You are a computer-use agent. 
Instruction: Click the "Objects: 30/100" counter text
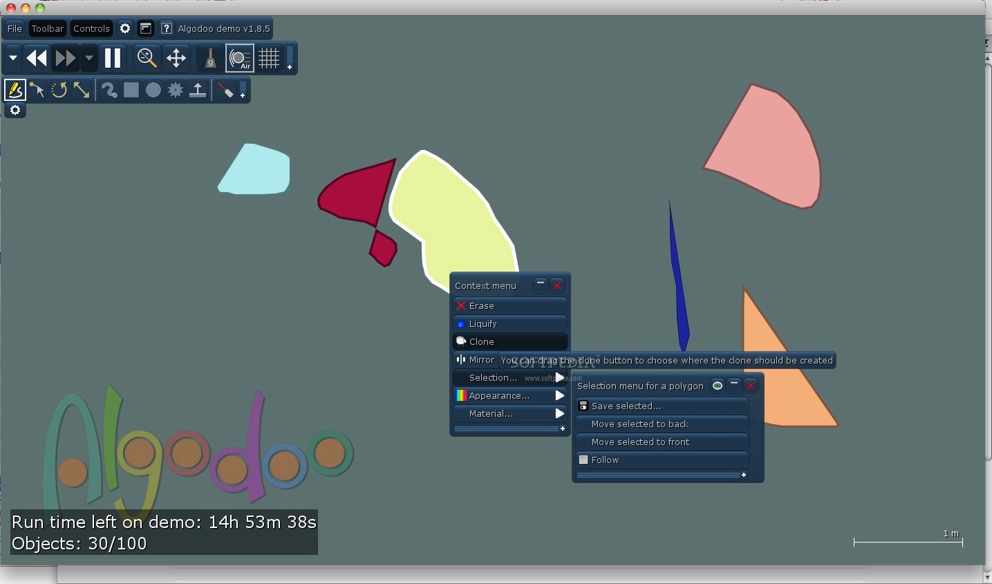pyautogui.click(x=79, y=543)
